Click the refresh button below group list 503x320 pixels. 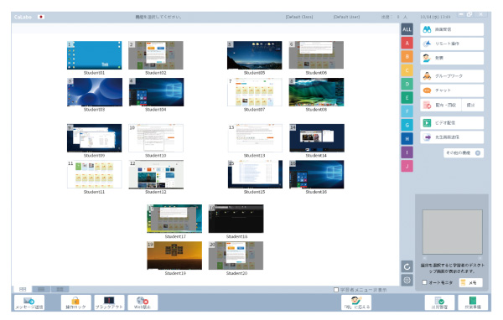(x=407, y=266)
